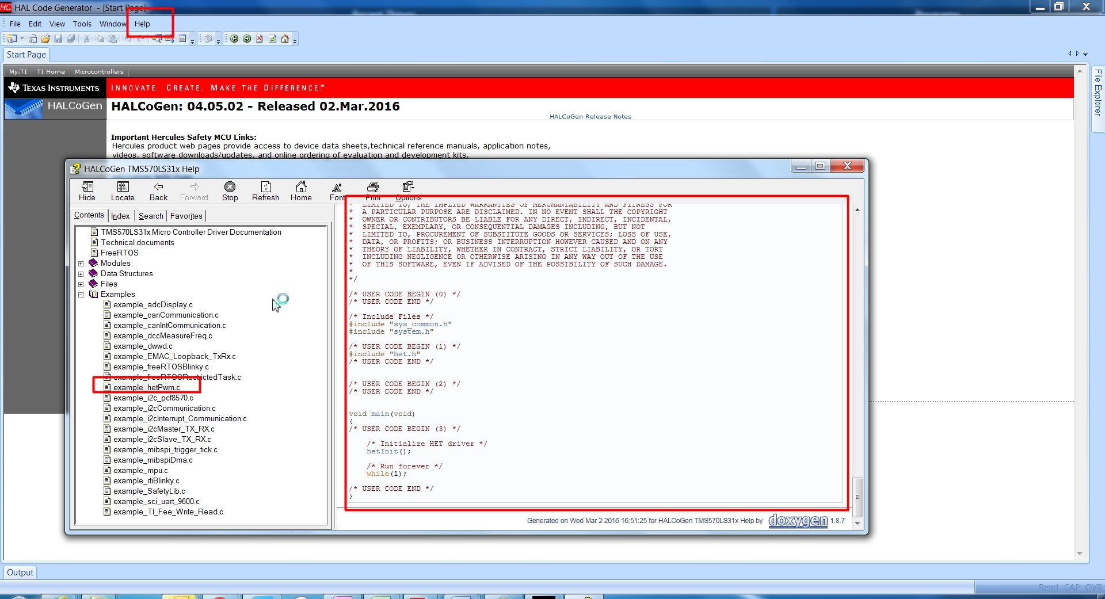Select example_hetPwm.c in the tree
The width and height of the screenshot is (1105, 599).
pyautogui.click(x=142, y=387)
